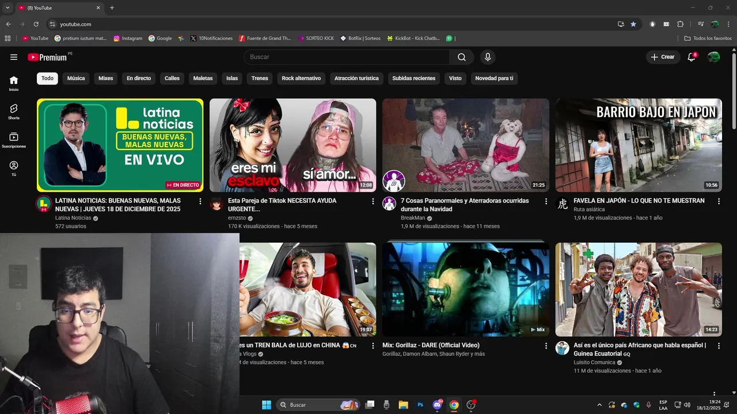Open a new Chrome tab

112,8
